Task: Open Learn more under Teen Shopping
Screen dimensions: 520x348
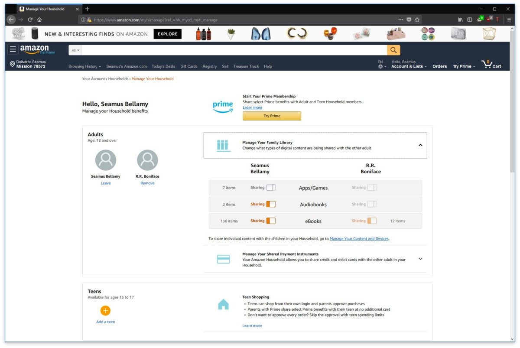Action: point(252,325)
